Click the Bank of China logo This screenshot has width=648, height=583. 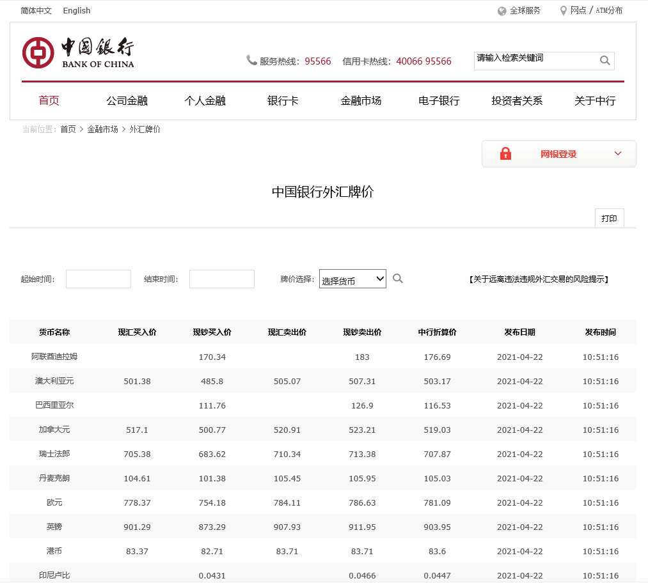coord(78,52)
